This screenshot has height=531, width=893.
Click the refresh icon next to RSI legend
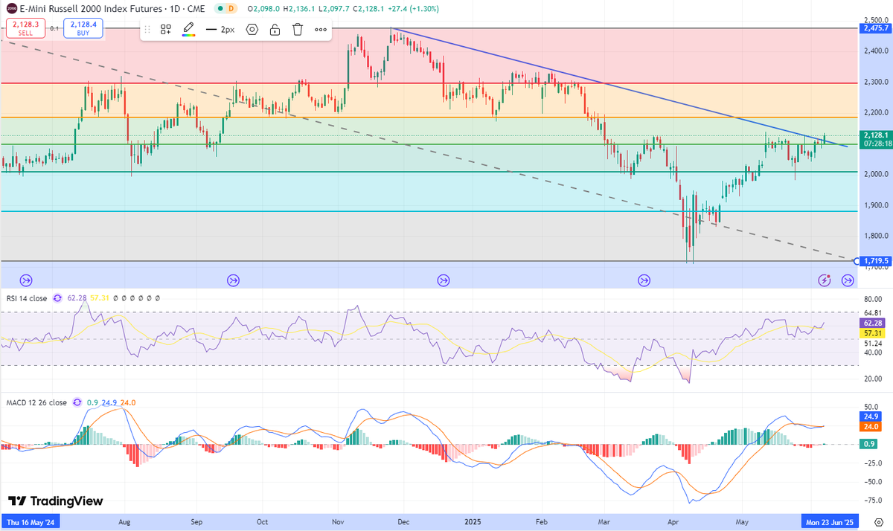tap(57, 298)
